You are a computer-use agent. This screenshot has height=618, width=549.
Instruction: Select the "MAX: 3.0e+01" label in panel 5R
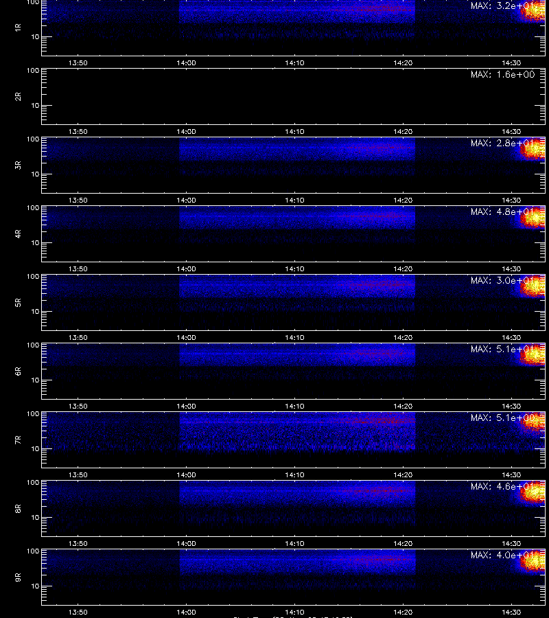coord(503,280)
